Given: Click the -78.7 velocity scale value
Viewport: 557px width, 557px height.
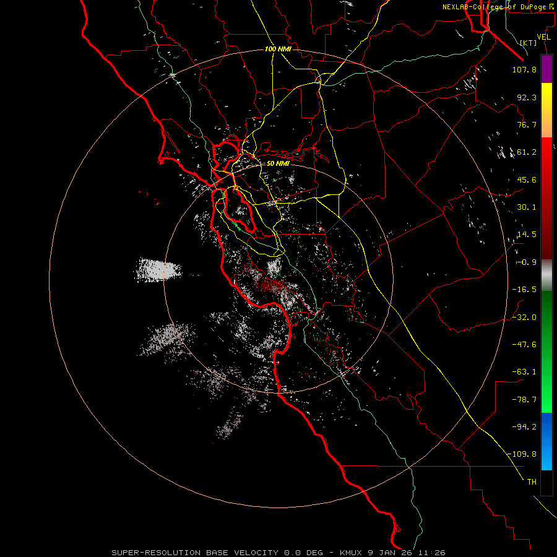Looking at the screenshot, I should point(524,400).
